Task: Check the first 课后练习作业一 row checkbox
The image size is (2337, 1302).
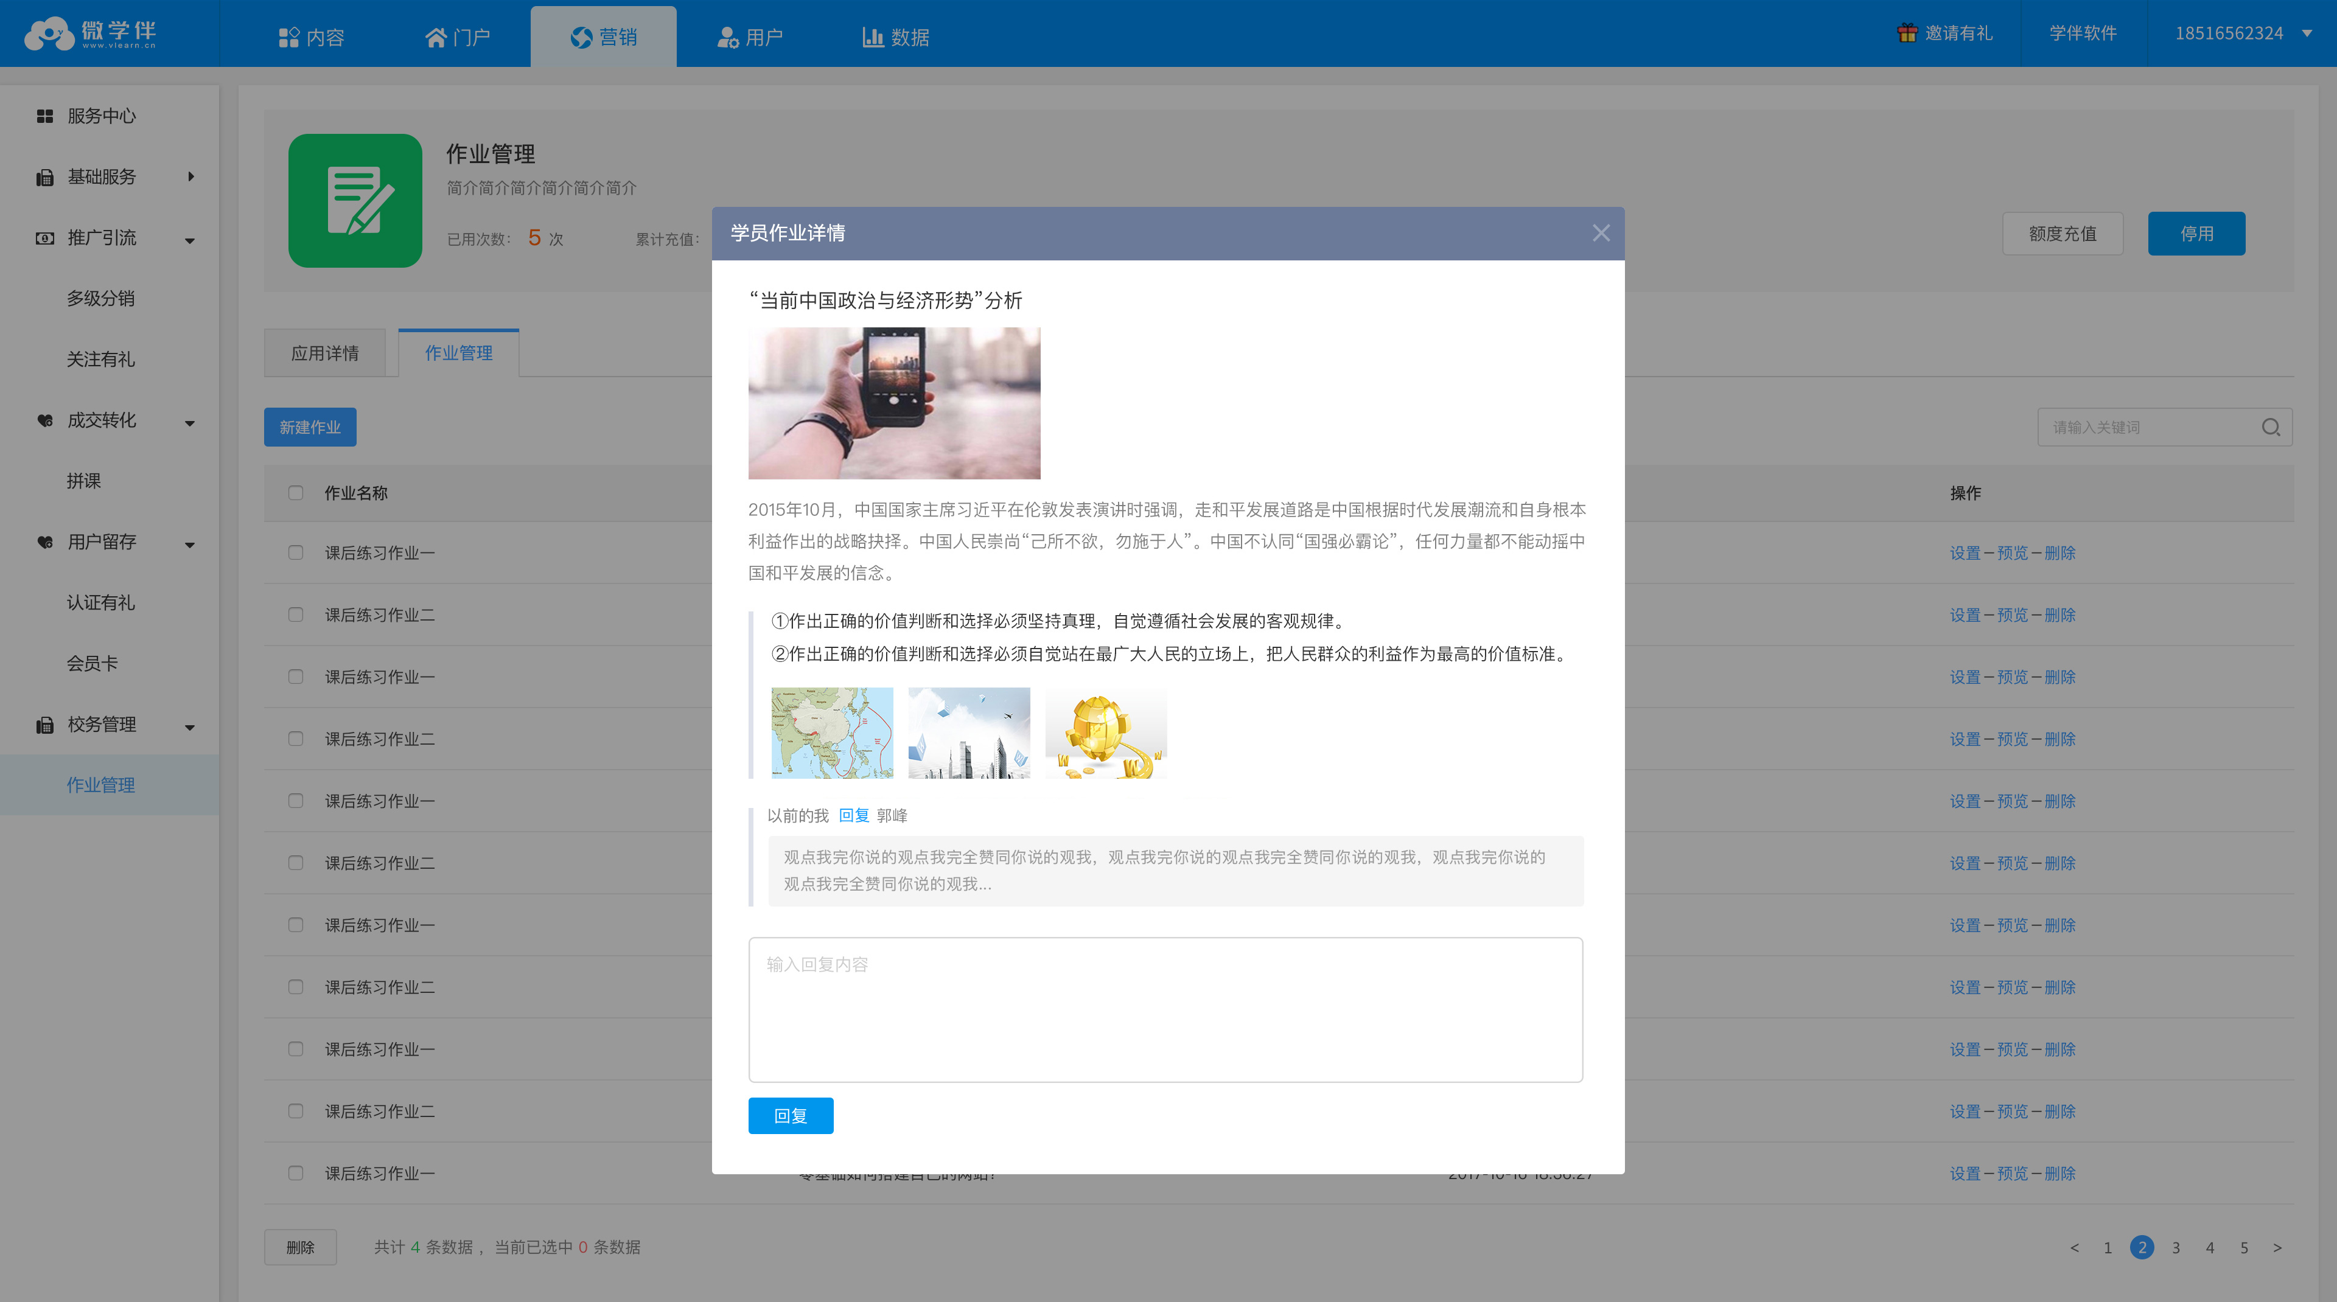Action: click(x=296, y=553)
